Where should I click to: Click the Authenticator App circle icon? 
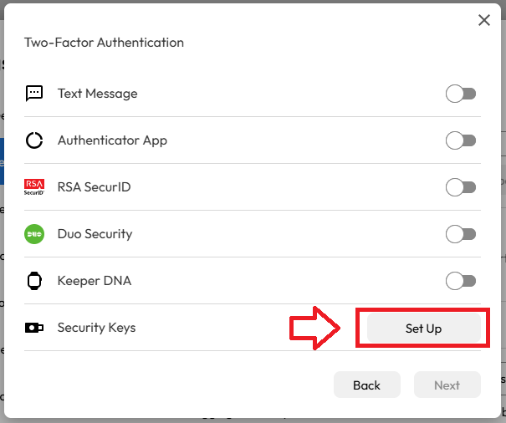click(34, 140)
